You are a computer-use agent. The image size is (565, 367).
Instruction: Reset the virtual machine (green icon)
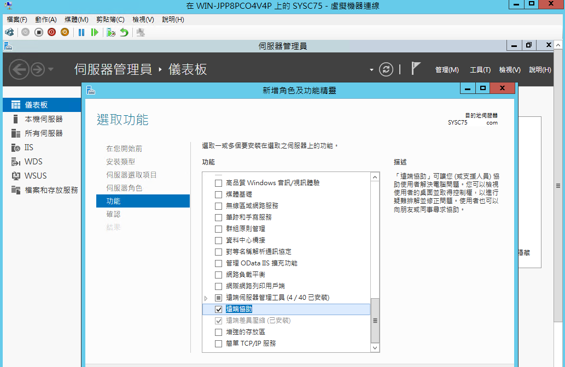click(95, 32)
